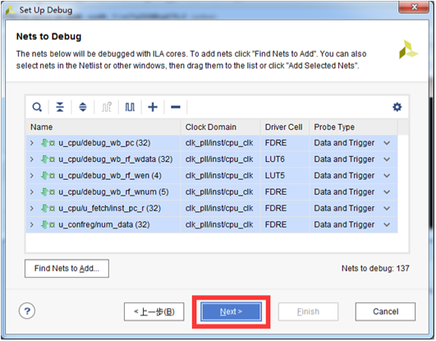436x341 pixels.
Task: Add nets using the plus icon
Action: pos(153,107)
